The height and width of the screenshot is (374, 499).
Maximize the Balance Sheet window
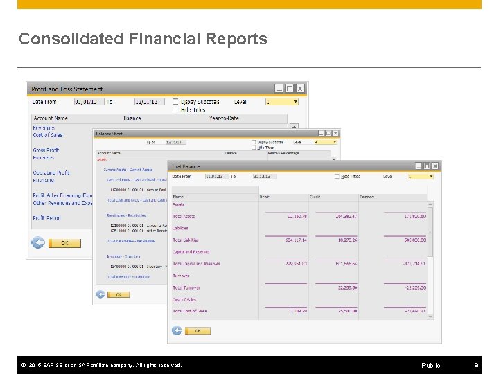(328, 133)
